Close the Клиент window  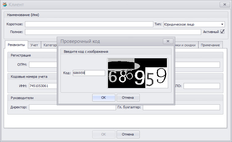[225, 4]
